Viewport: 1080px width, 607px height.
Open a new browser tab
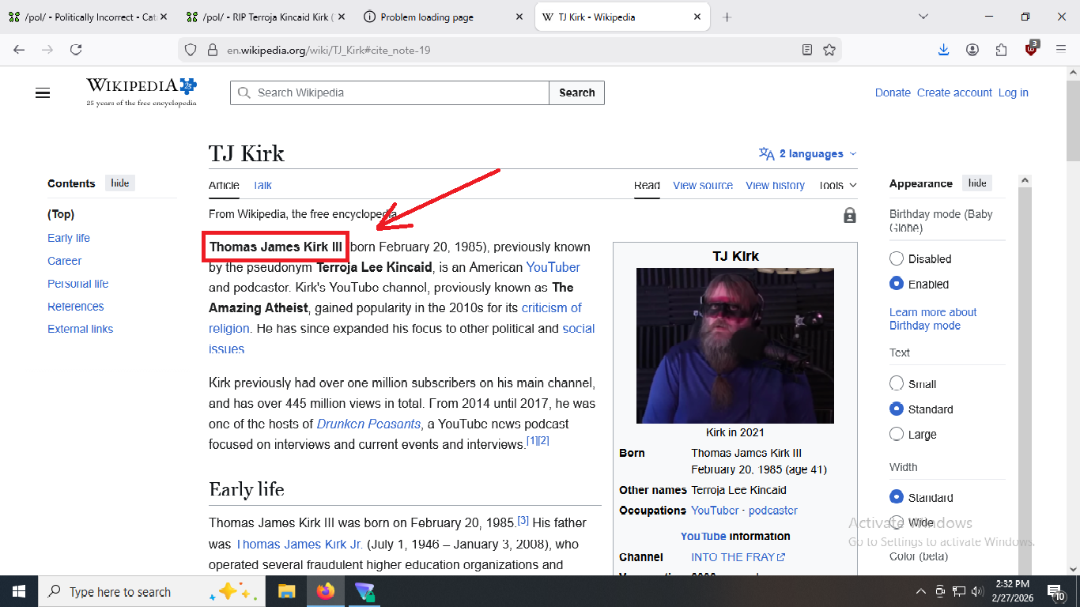point(727,17)
